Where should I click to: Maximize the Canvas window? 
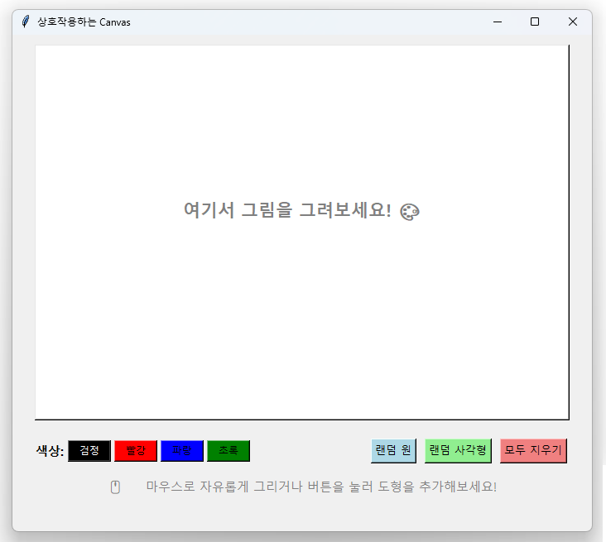click(535, 22)
